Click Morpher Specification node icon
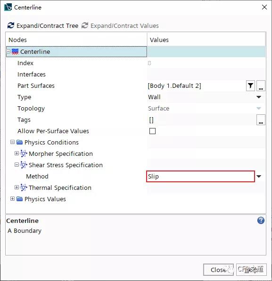Viewport: 272px width, 281px height. click(24, 153)
